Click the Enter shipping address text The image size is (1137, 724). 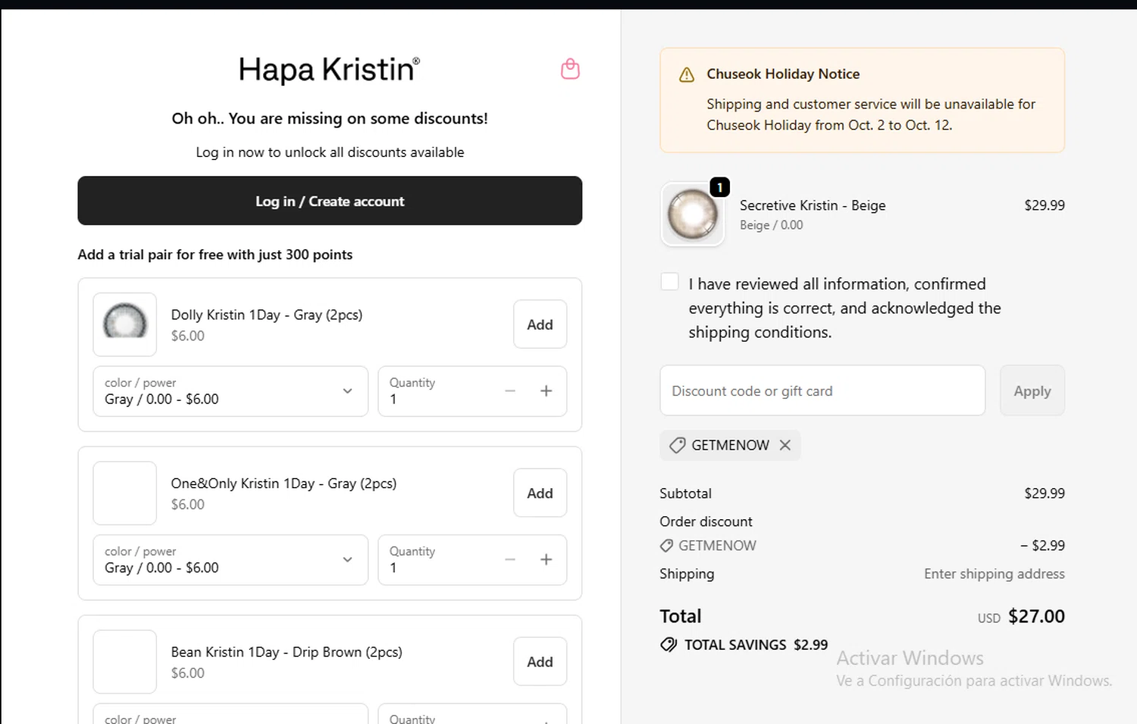pyautogui.click(x=994, y=574)
